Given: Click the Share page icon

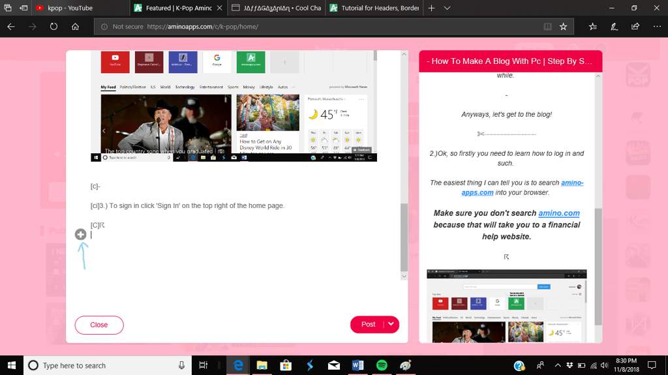Looking at the screenshot, I should (635, 27).
